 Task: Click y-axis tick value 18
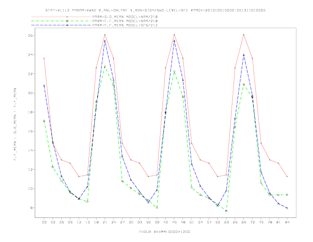click(31, 112)
